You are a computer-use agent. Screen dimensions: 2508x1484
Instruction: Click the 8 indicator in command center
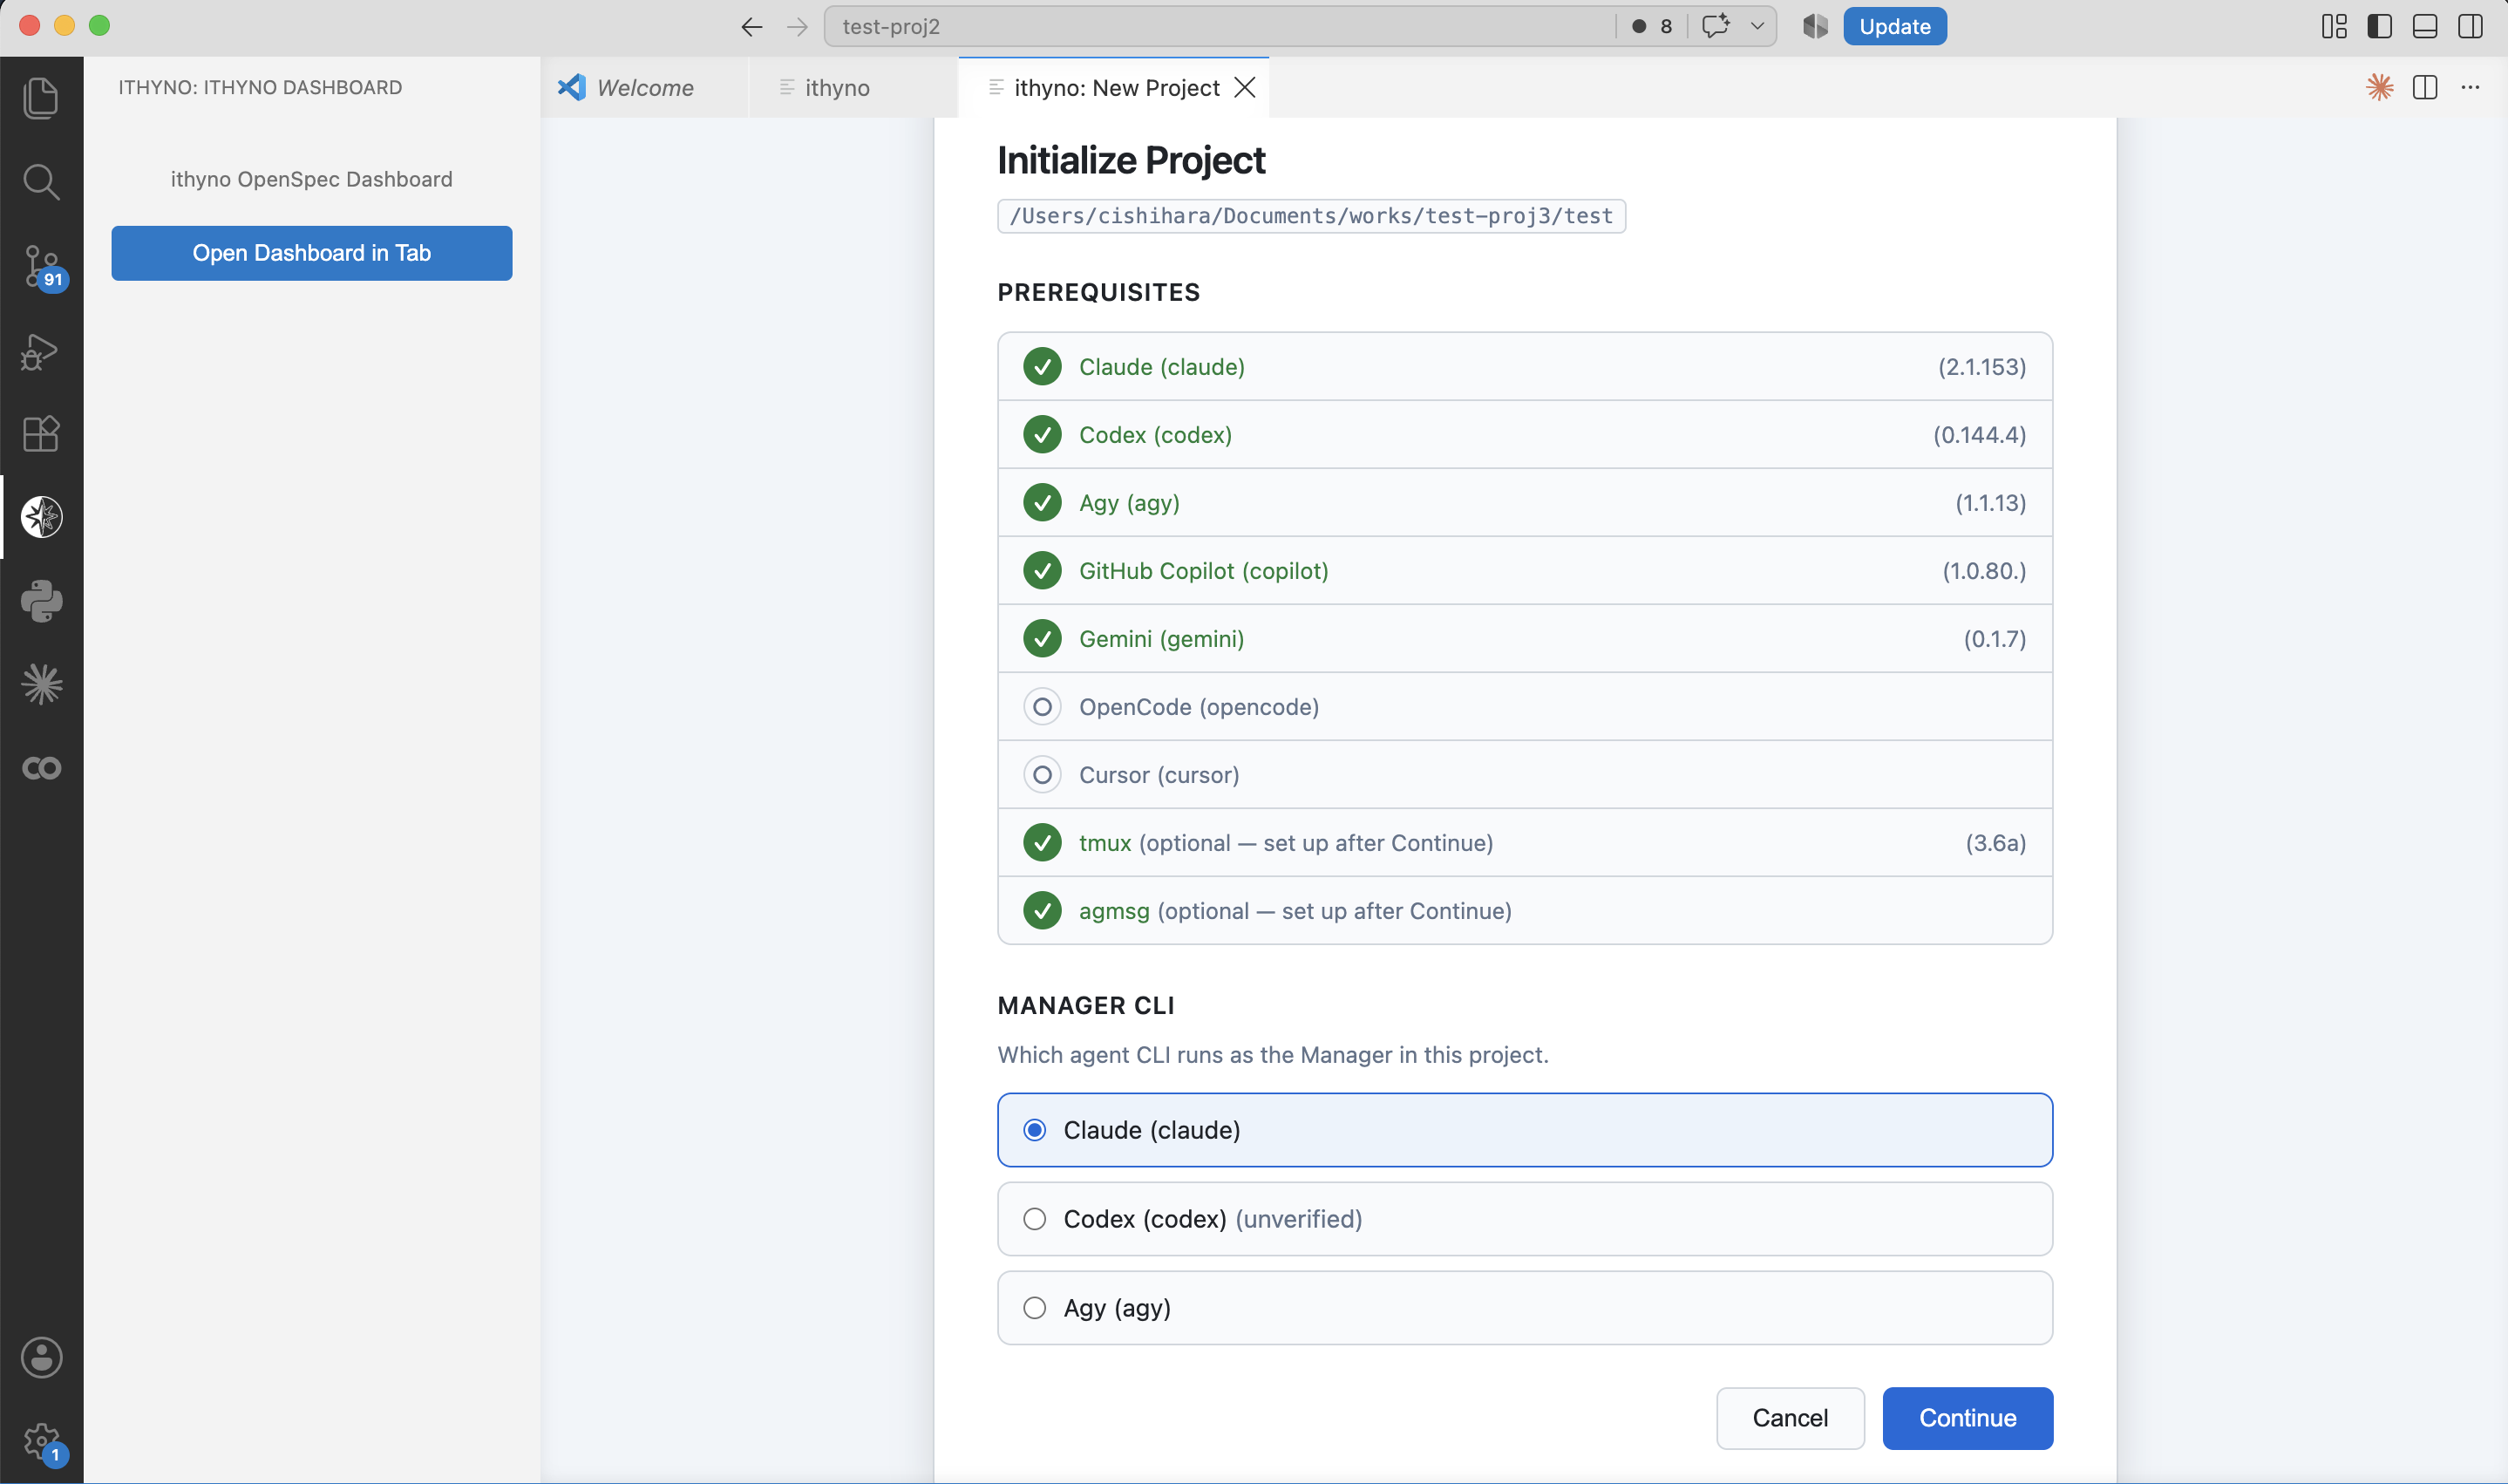(1654, 26)
